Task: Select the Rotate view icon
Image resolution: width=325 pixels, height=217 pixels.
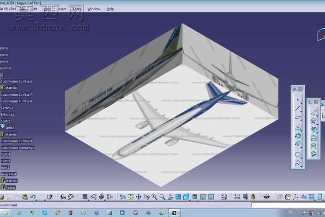Action: coord(146,197)
